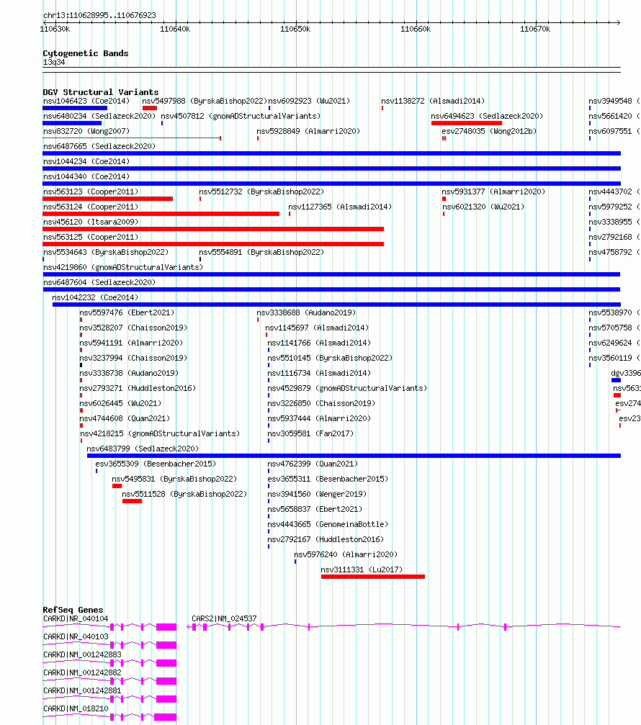This screenshot has height=725, width=641.
Task: Click nsv4529879 (gnomADStructuralVariants) label
Action: (x=347, y=388)
